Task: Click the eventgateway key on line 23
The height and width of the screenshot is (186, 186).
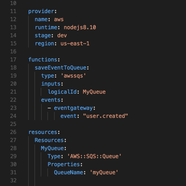Action: (73, 108)
